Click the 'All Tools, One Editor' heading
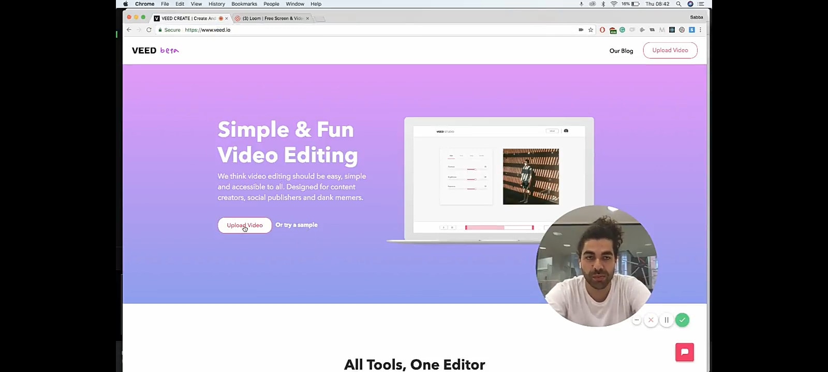Screen dimensions: 828x372 (415, 364)
